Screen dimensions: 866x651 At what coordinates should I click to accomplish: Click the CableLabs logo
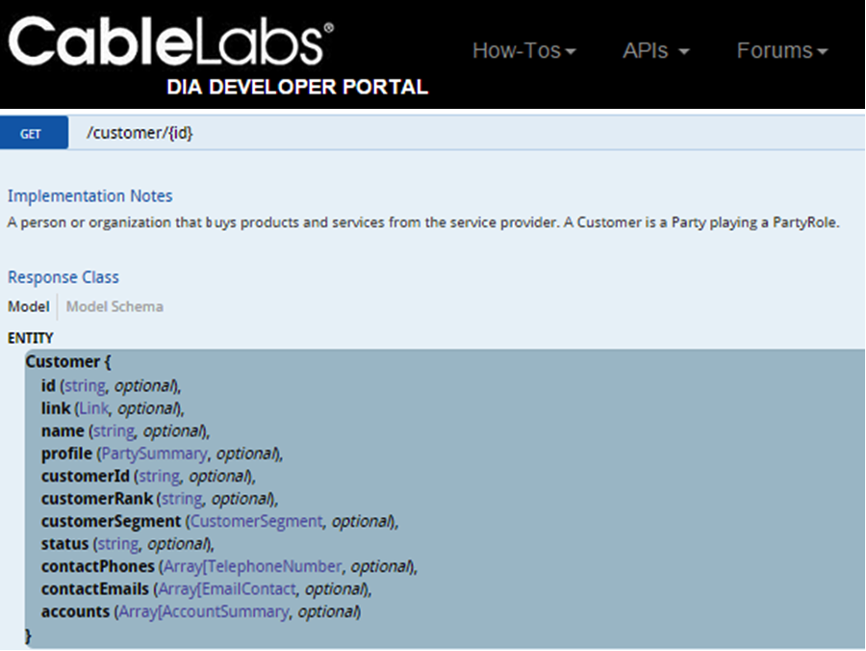coord(171,43)
